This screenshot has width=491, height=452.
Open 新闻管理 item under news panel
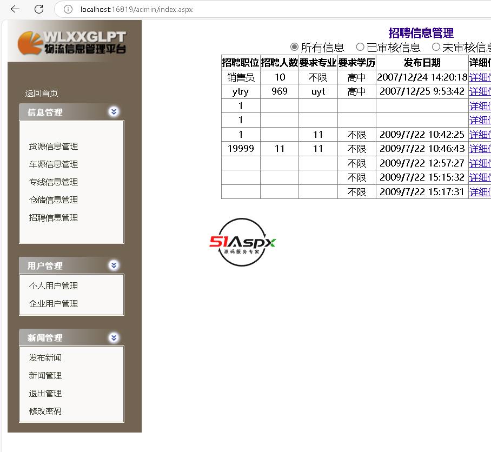point(45,376)
